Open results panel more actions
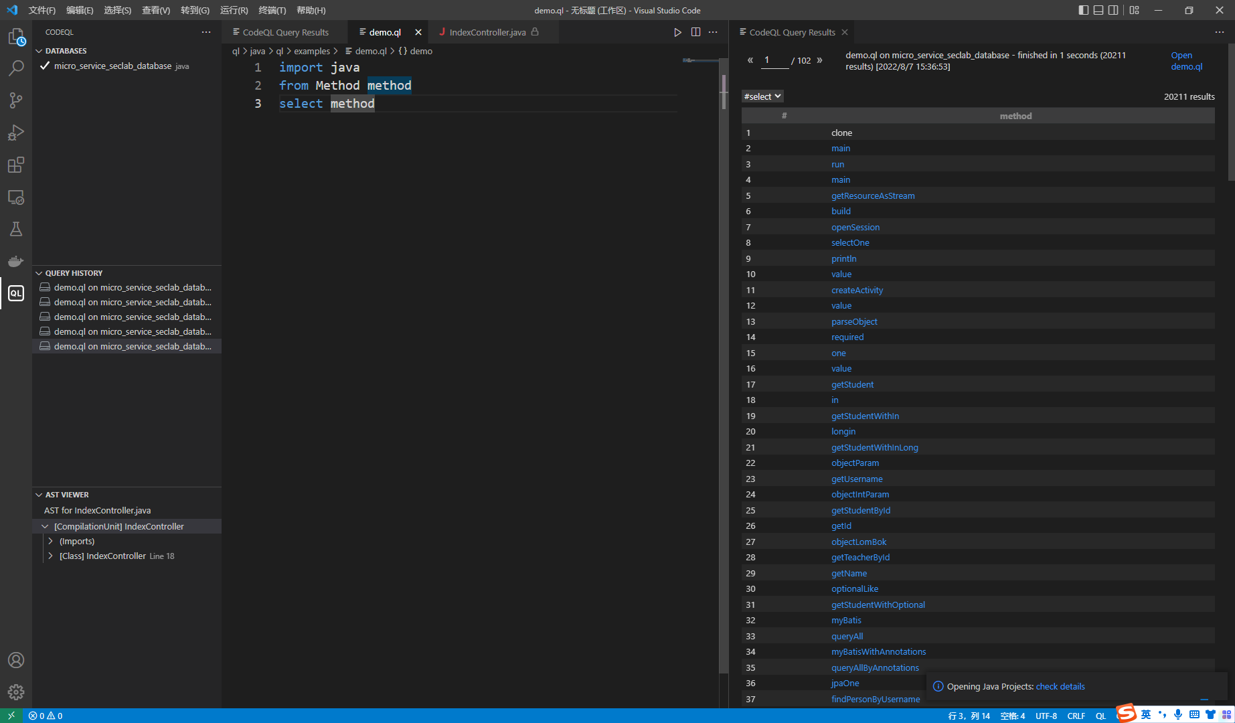 coord(1219,32)
